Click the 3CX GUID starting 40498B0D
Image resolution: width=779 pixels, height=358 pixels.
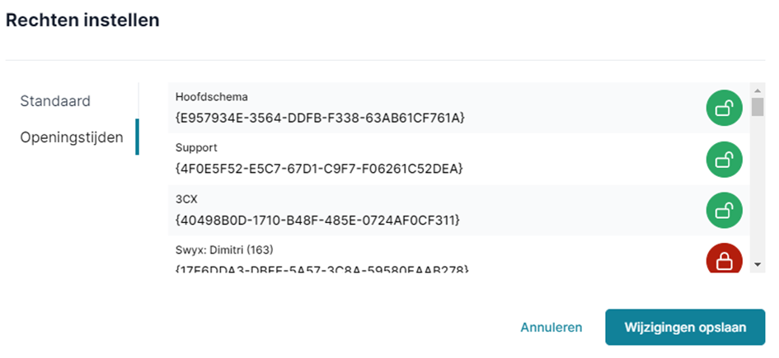(317, 220)
